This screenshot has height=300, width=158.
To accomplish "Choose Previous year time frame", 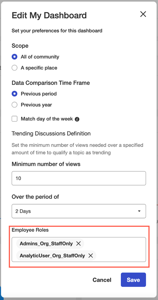I will pyautogui.click(x=15, y=105).
